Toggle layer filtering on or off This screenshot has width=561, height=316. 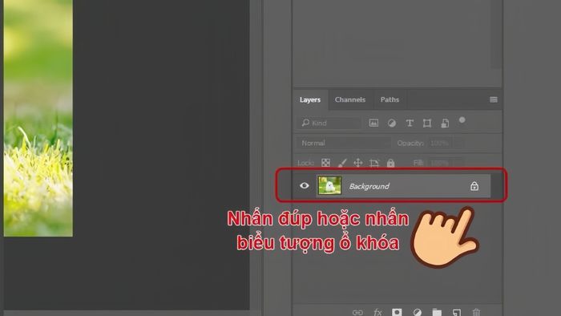click(x=462, y=120)
